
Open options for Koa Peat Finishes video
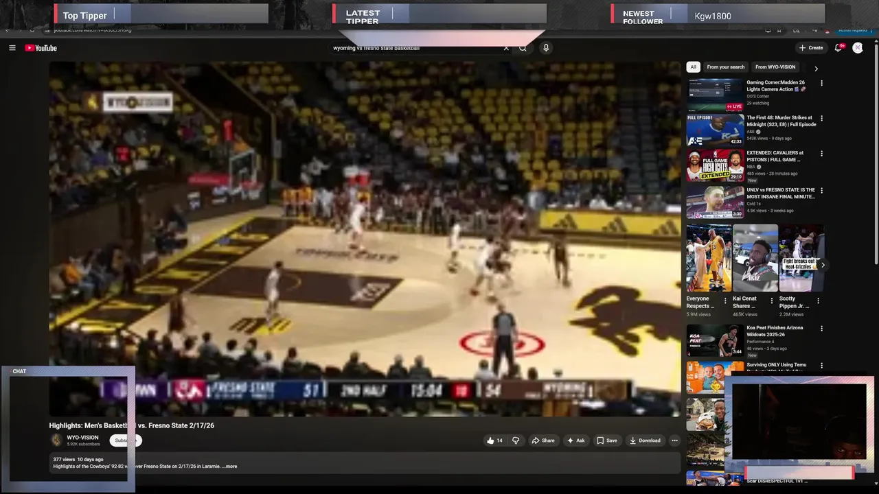(x=821, y=329)
